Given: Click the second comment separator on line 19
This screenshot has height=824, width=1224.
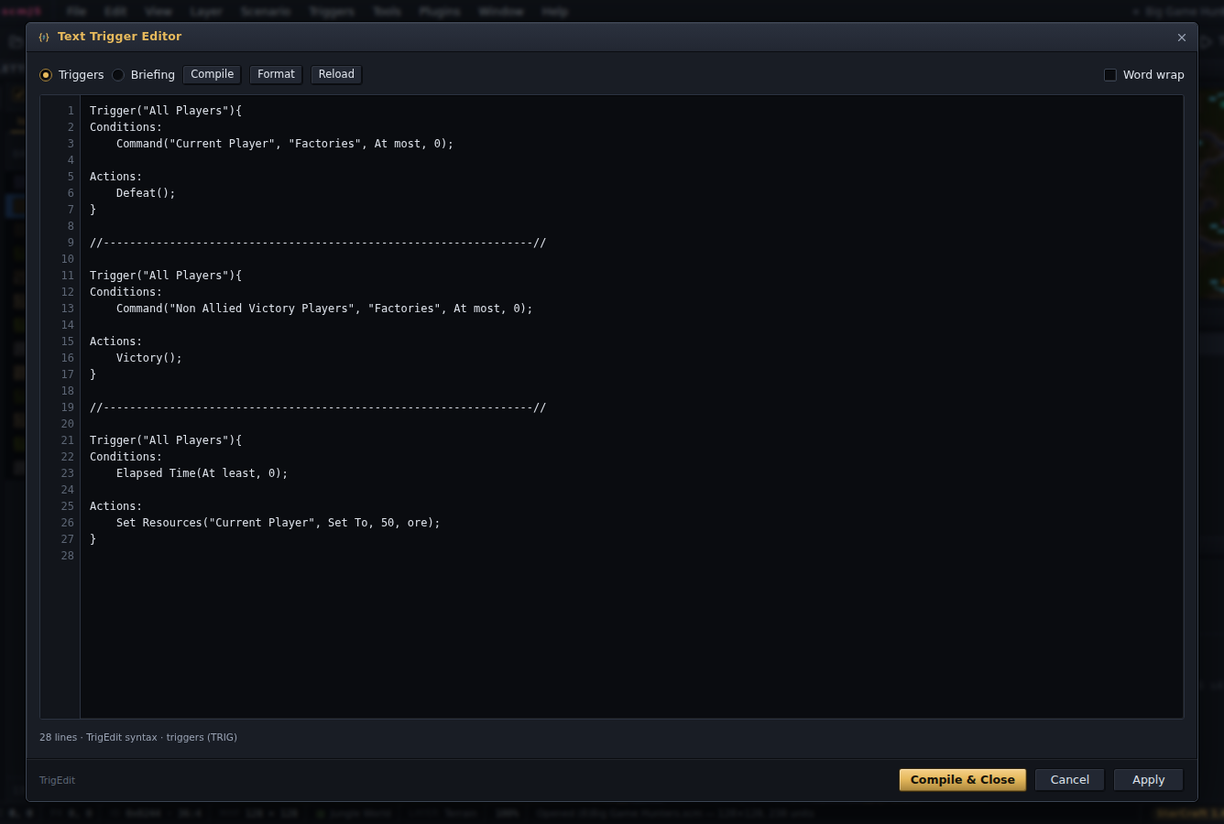Looking at the screenshot, I should pyautogui.click(x=318, y=407).
